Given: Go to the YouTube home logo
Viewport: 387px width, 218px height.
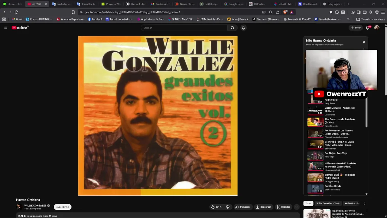Looking at the screenshot, I should pos(20,28).
